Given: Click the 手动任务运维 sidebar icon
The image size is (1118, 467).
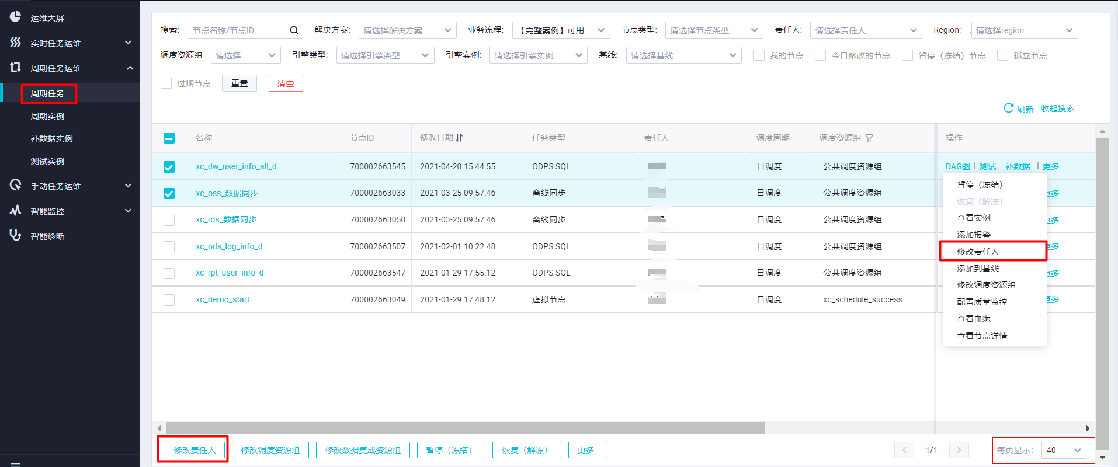Looking at the screenshot, I should (x=15, y=185).
